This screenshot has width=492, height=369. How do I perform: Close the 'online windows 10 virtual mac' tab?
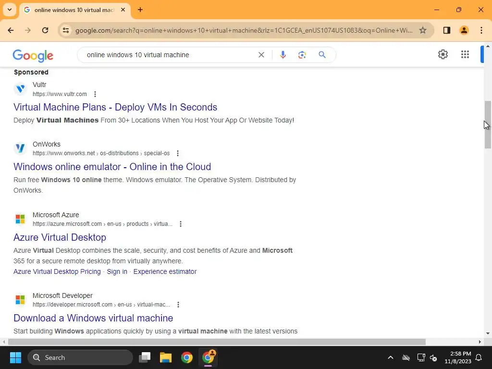click(x=123, y=10)
